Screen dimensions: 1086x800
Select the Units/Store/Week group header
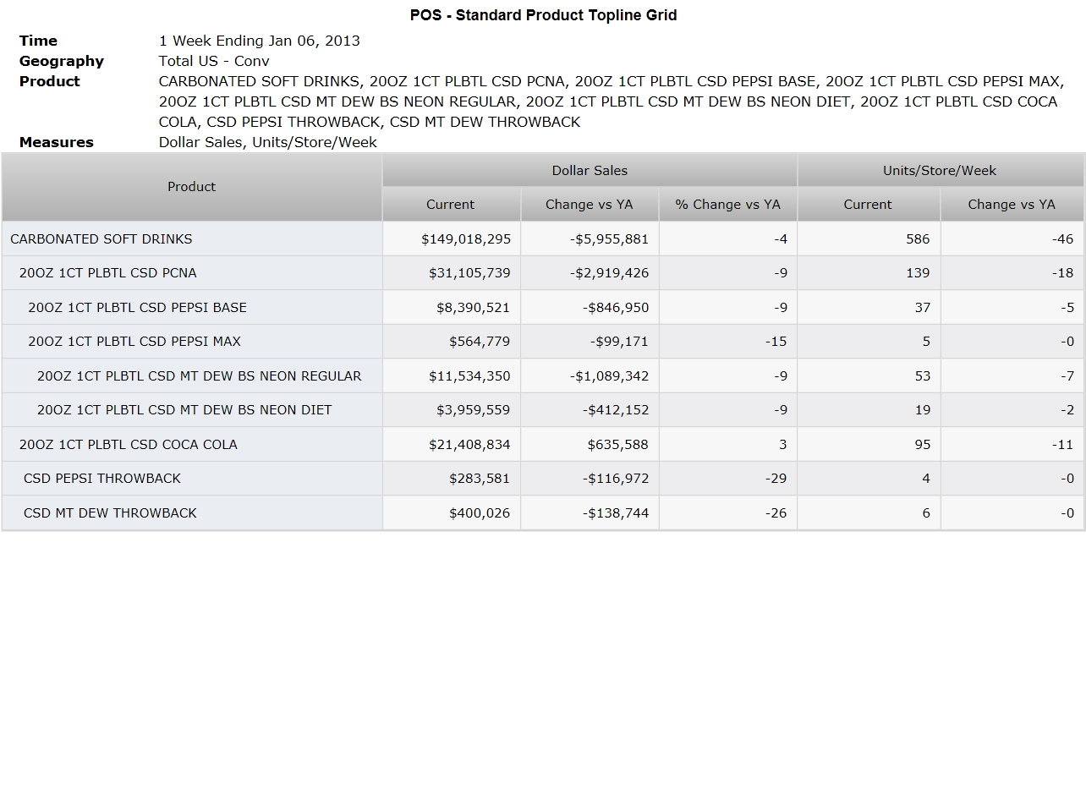tap(940, 170)
